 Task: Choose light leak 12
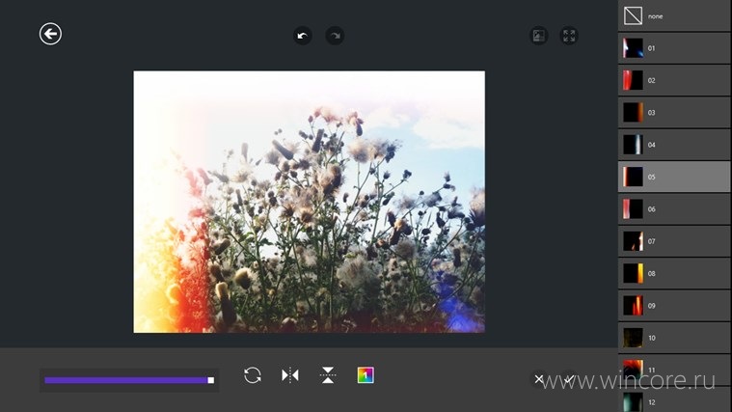point(674,399)
